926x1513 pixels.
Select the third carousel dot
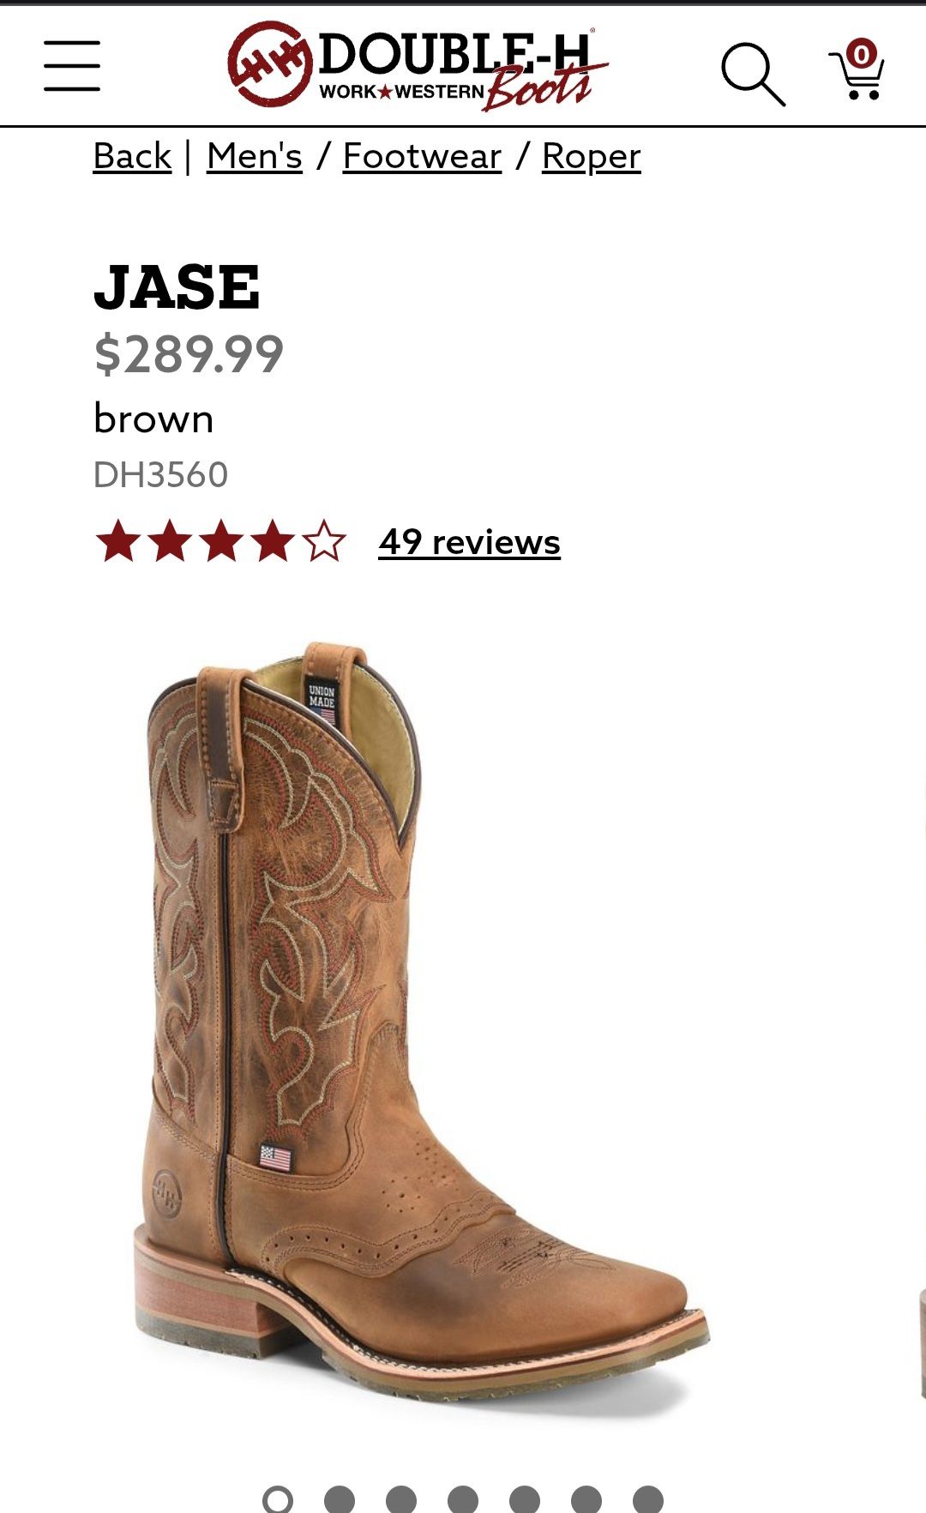point(401,1499)
